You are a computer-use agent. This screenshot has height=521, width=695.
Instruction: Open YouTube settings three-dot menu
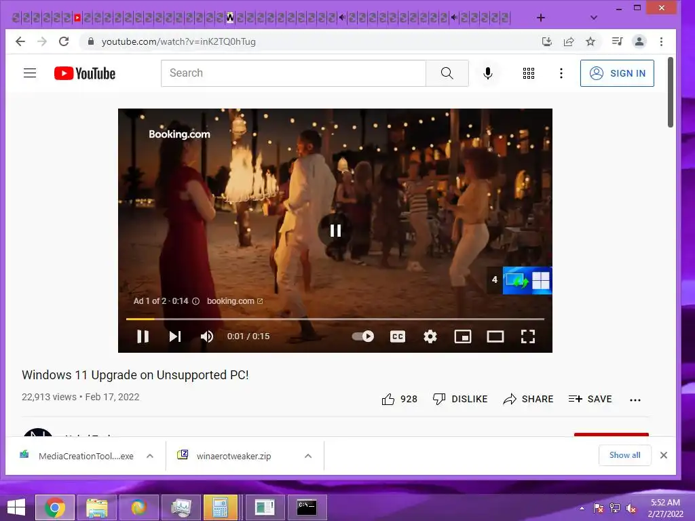pyautogui.click(x=561, y=73)
